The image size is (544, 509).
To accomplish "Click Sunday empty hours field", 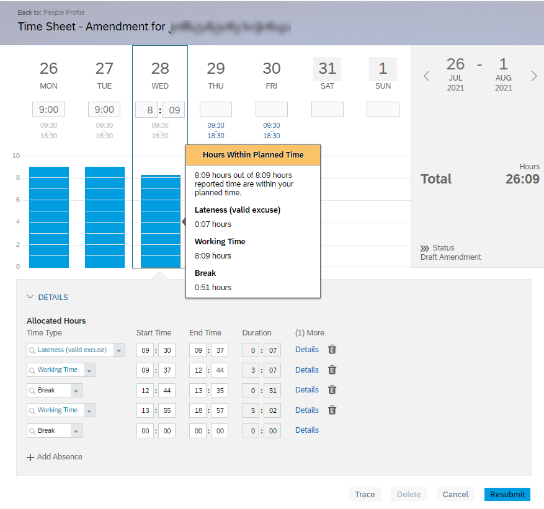I will click(383, 110).
